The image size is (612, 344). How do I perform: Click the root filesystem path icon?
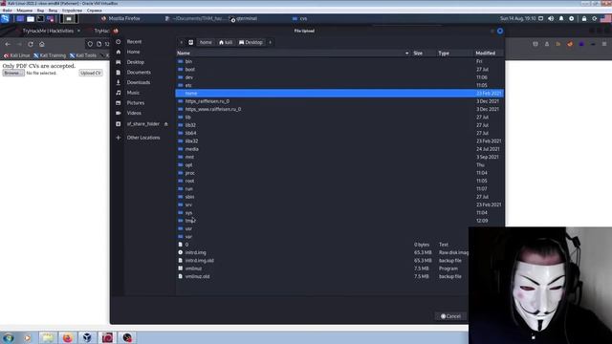tap(191, 42)
